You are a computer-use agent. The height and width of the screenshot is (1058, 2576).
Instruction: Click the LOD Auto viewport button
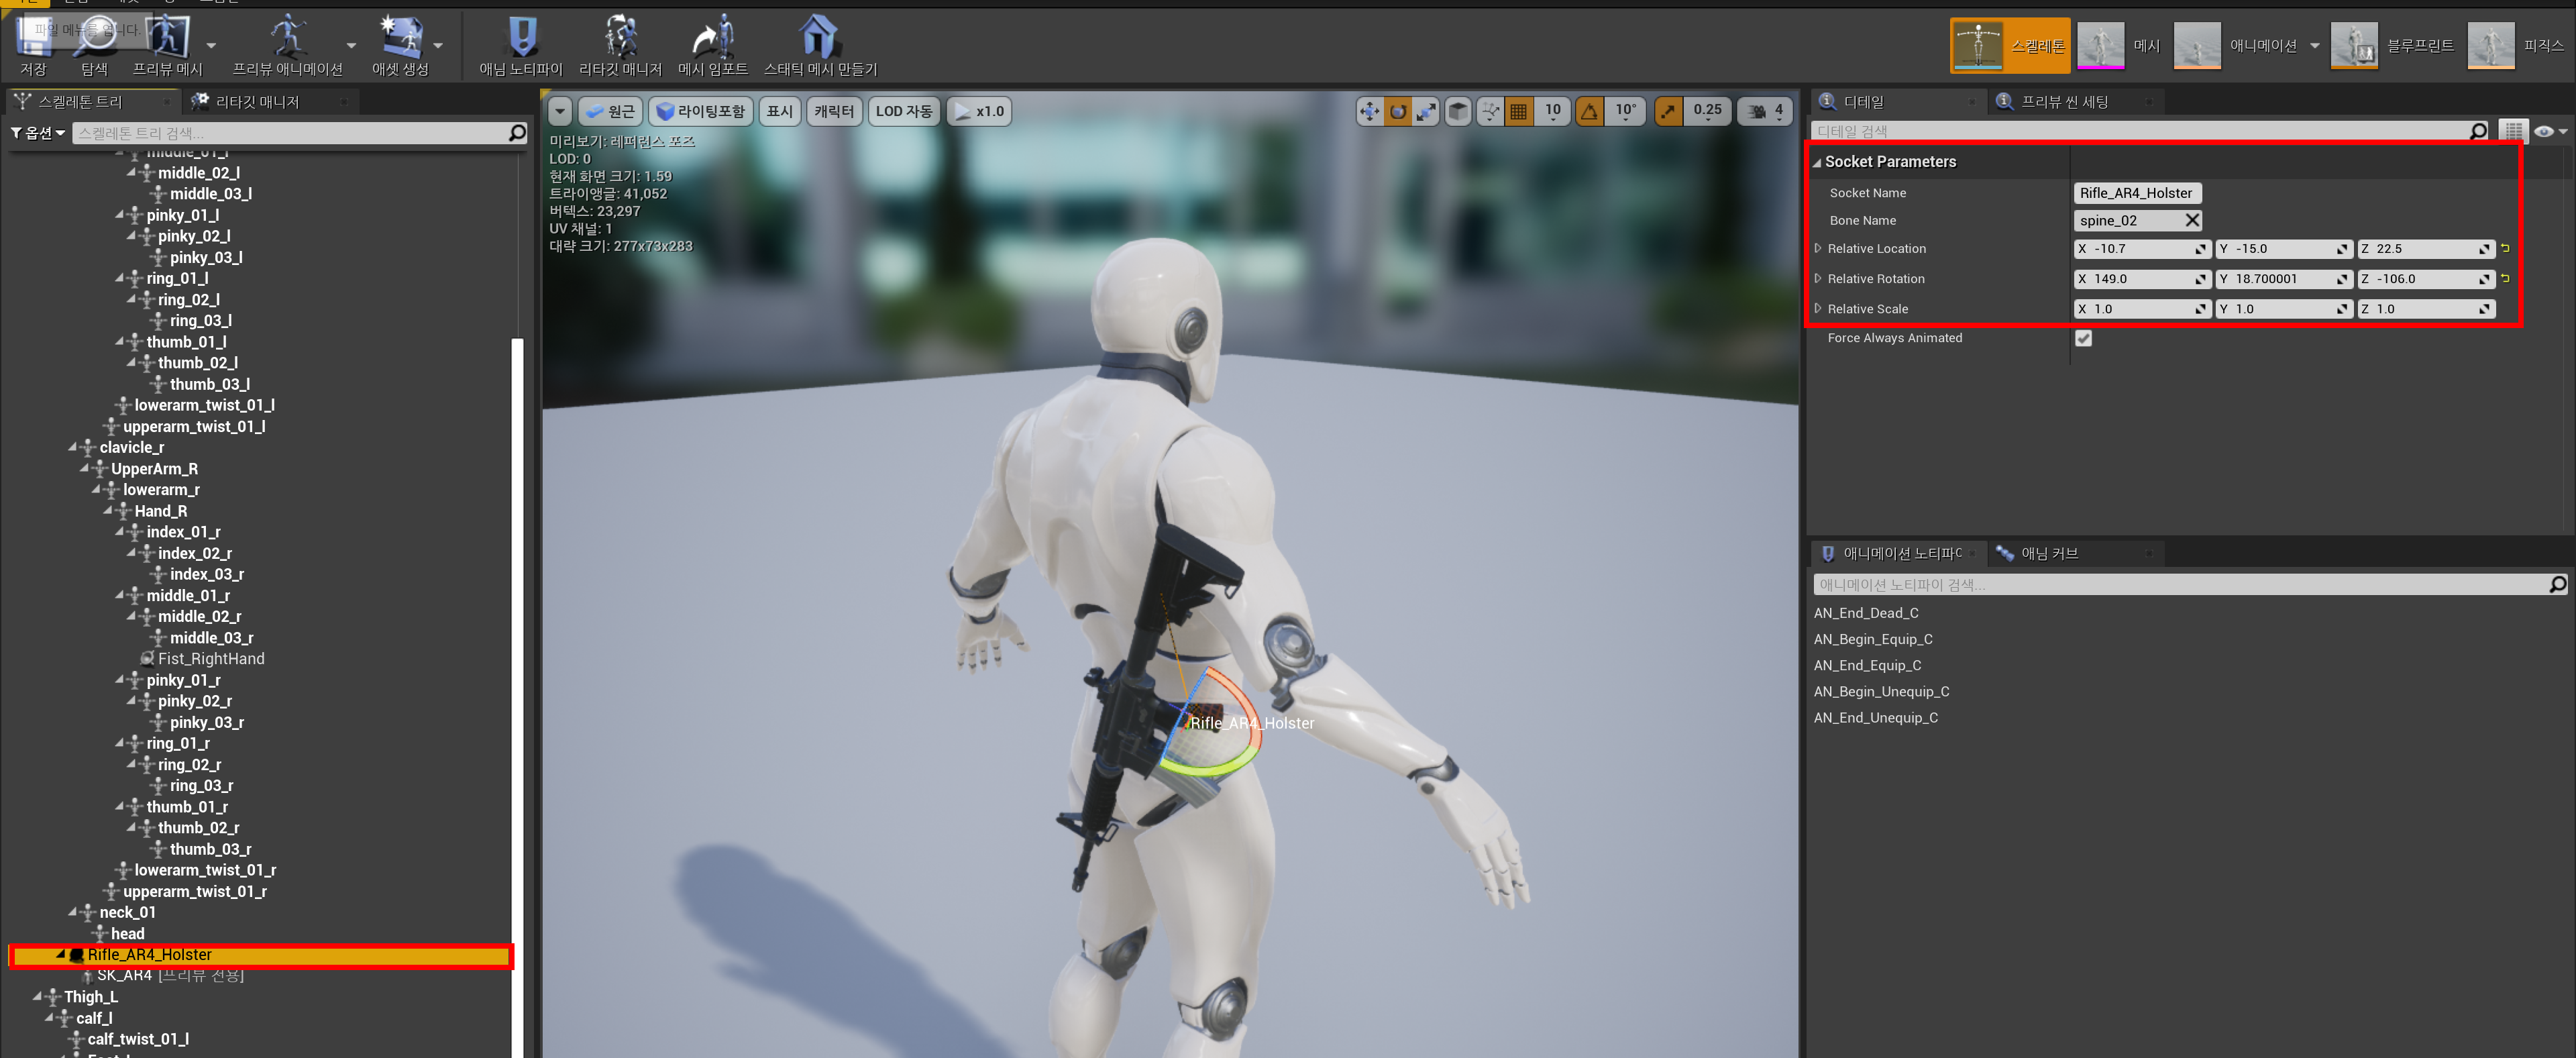coord(903,111)
